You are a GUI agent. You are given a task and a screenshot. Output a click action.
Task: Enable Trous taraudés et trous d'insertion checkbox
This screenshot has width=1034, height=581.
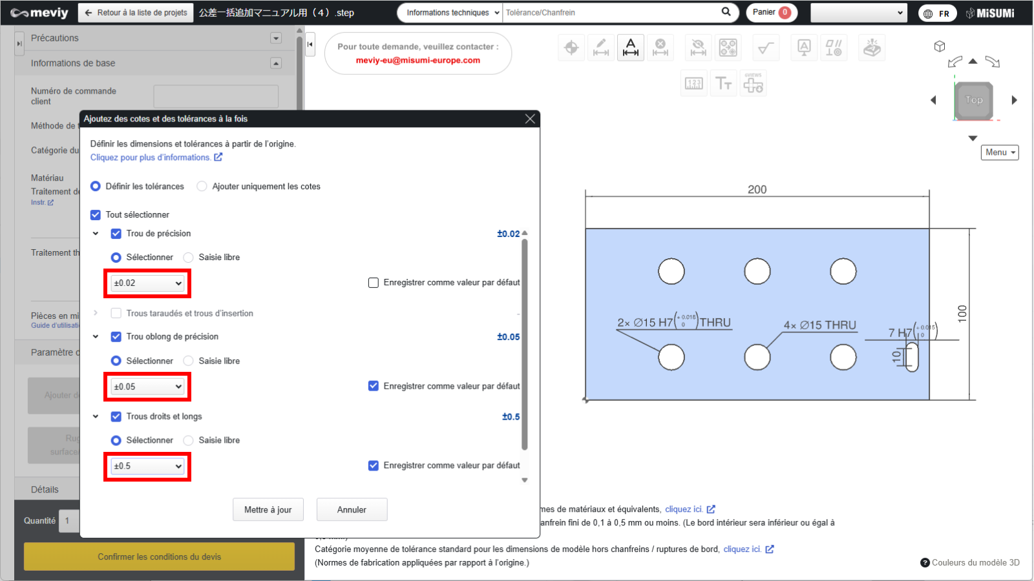[x=116, y=314]
